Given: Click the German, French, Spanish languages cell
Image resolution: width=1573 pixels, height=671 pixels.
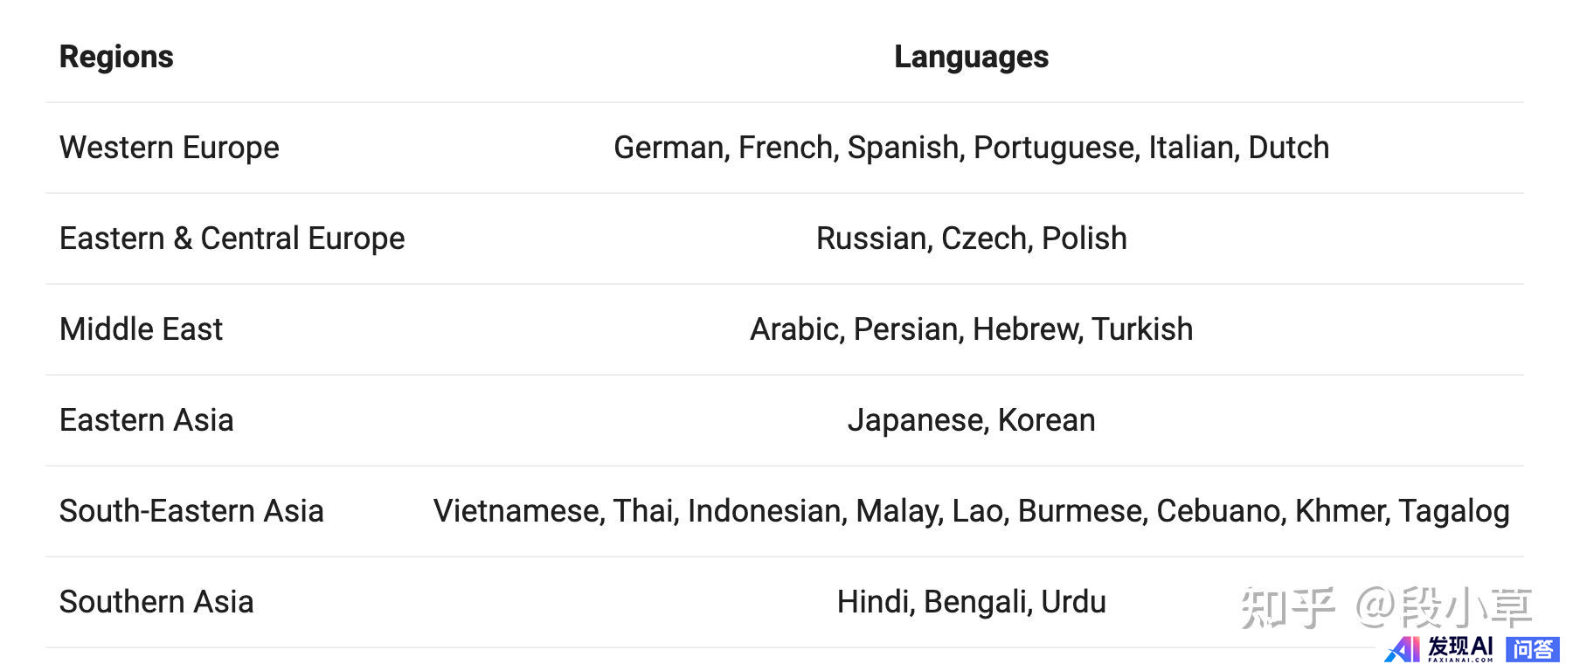Looking at the screenshot, I should (x=971, y=148).
